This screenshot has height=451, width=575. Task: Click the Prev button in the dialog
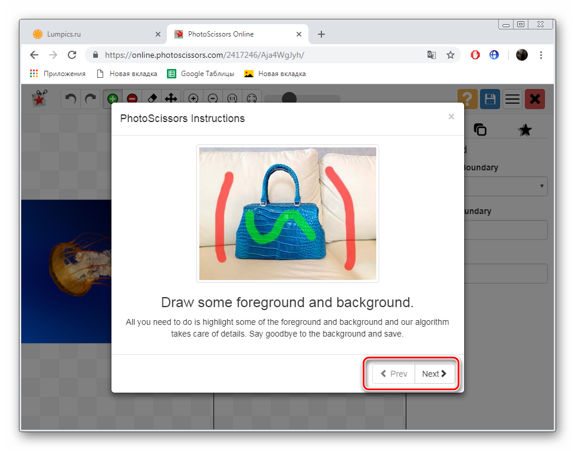pos(394,374)
